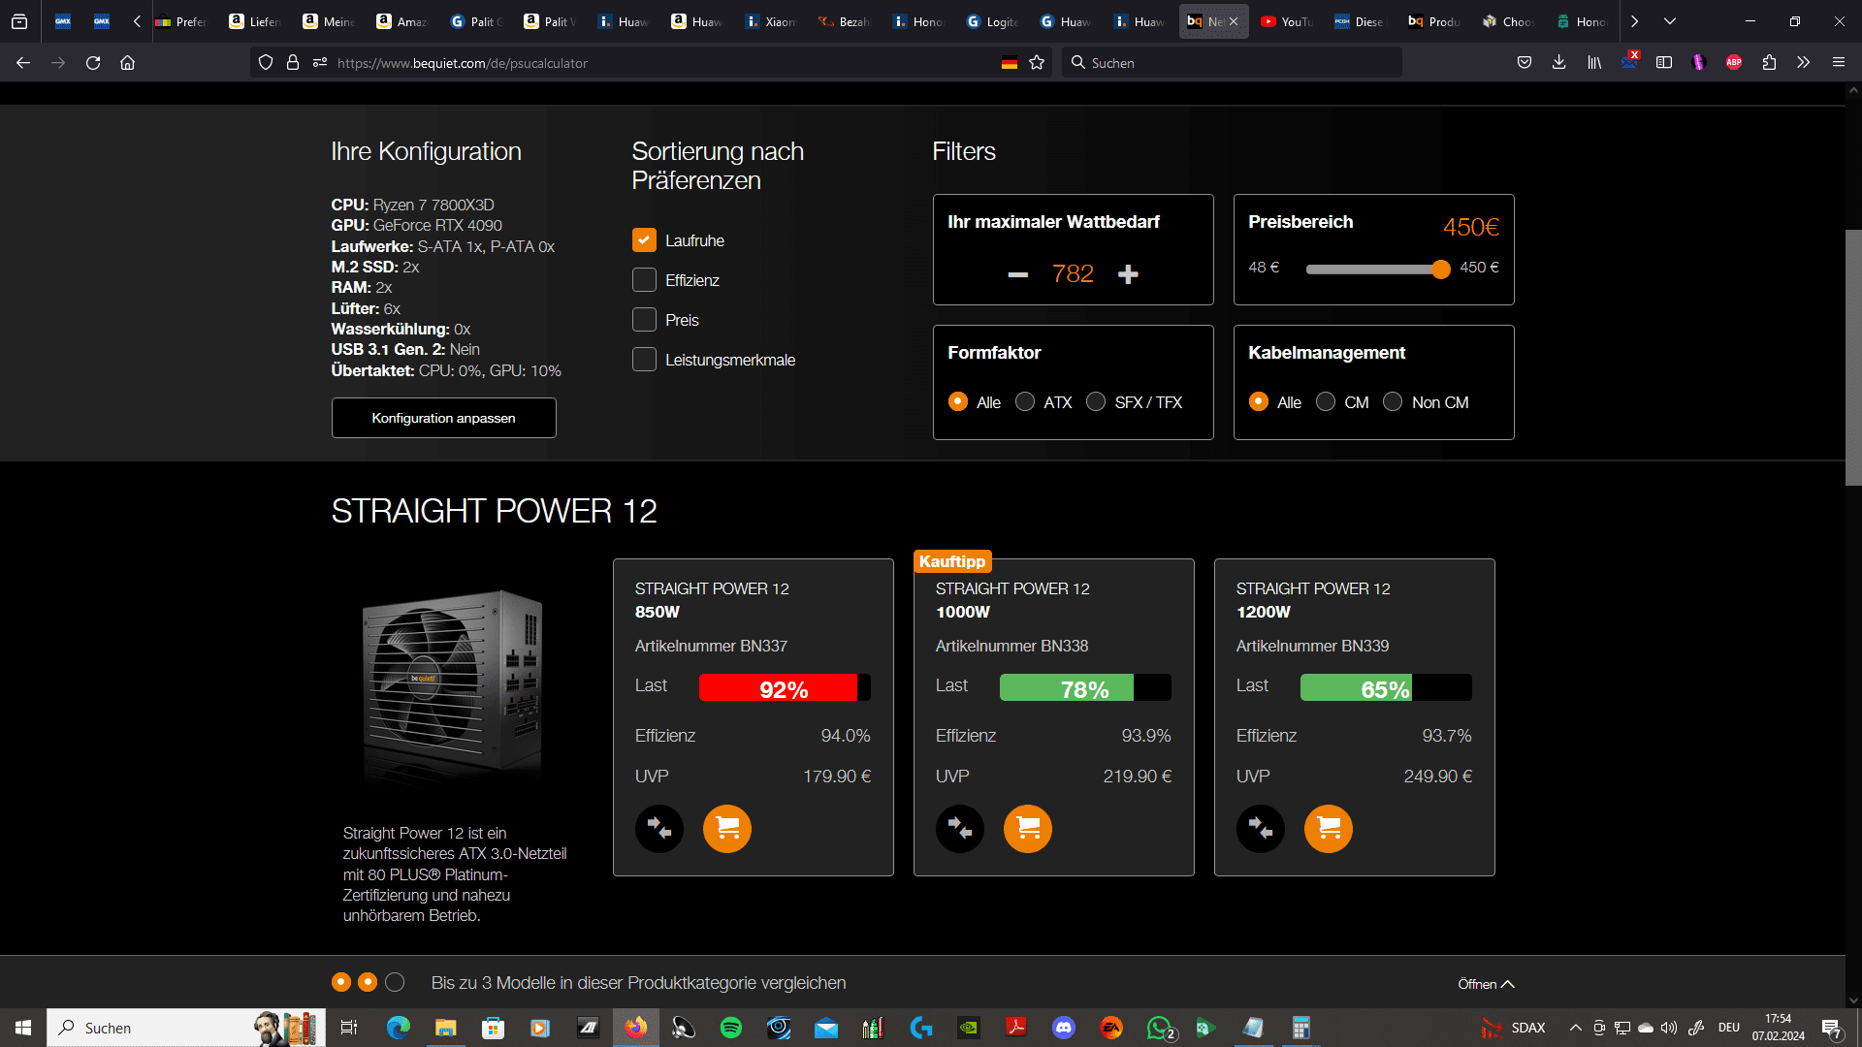This screenshot has width=1862, height=1047.
Task: Click Konfiguration anpassen button
Action: click(x=443, y=418)
